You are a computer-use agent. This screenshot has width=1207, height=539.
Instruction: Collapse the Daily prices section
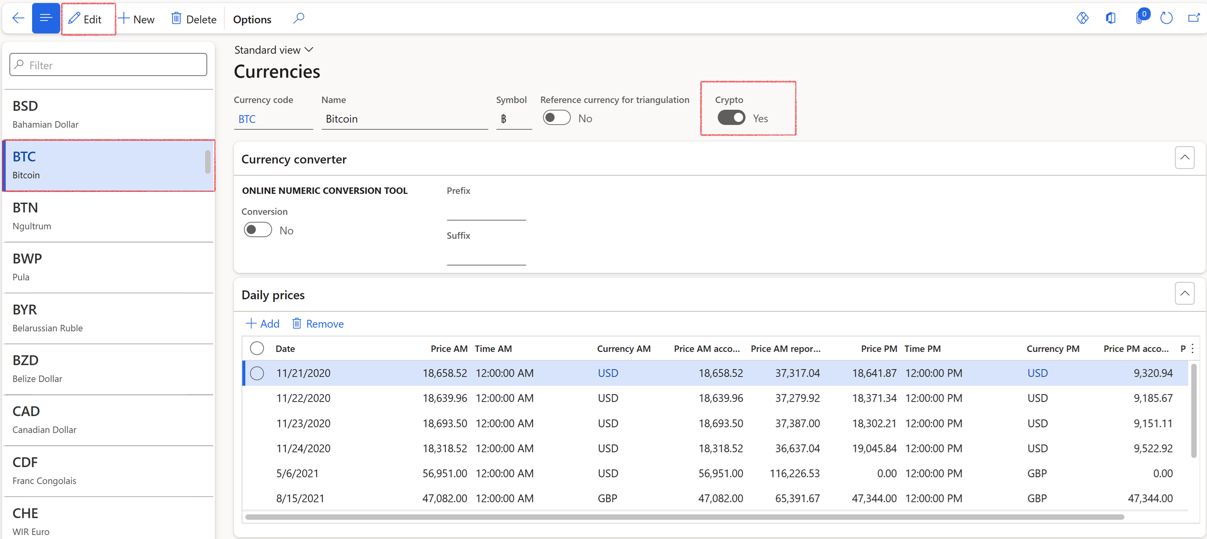[1184, 294]
